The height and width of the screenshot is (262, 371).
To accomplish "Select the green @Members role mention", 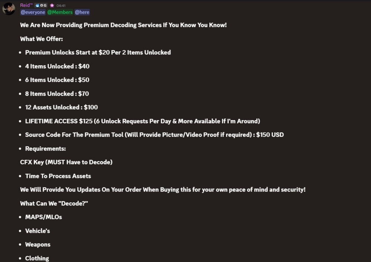I will [x=60, y=12].
